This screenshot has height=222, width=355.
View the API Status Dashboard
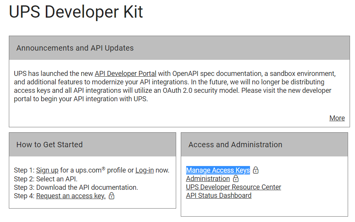click(218, 196)
